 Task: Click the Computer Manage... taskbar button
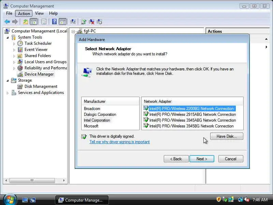coord(82,200)
